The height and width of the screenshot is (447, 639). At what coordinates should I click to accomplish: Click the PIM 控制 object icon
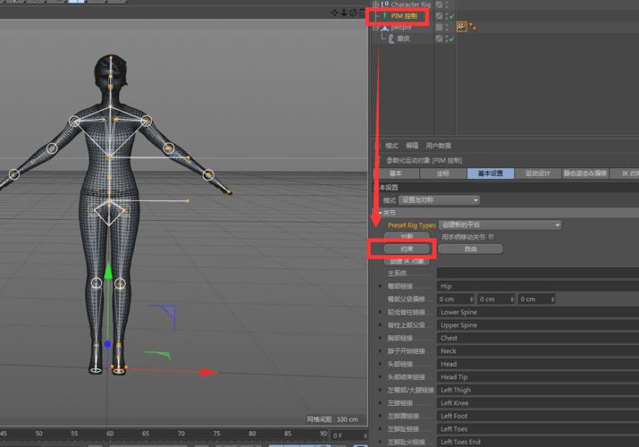tap(384, 16)
